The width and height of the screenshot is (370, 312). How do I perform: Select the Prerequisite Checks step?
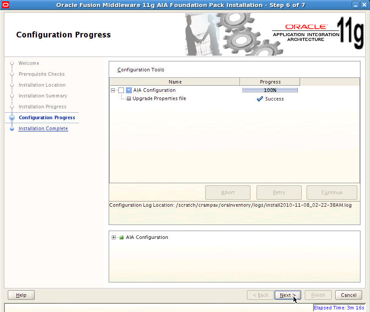[42, 74]
